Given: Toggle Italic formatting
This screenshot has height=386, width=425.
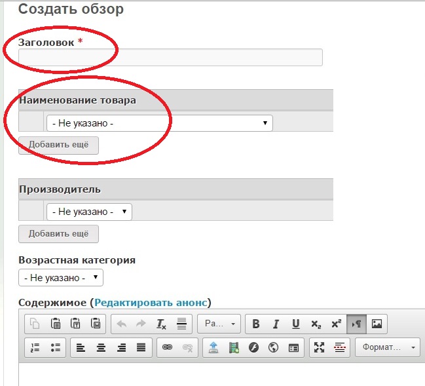Looking at the screenshot, I should coord(276,324).
